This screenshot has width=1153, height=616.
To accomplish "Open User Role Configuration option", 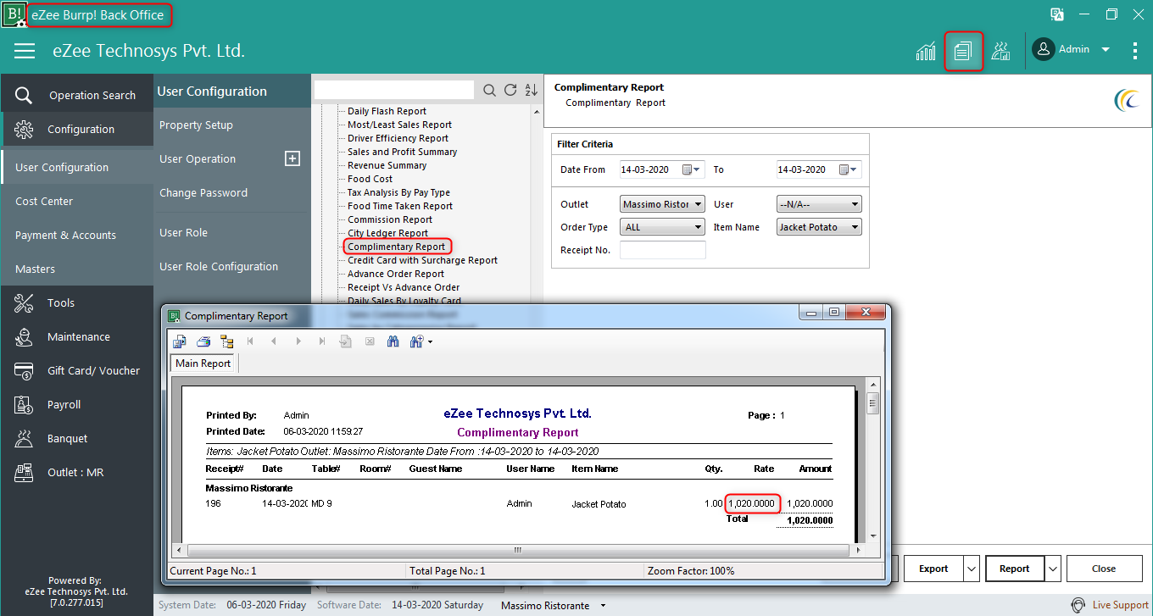I will pos(219,266).
